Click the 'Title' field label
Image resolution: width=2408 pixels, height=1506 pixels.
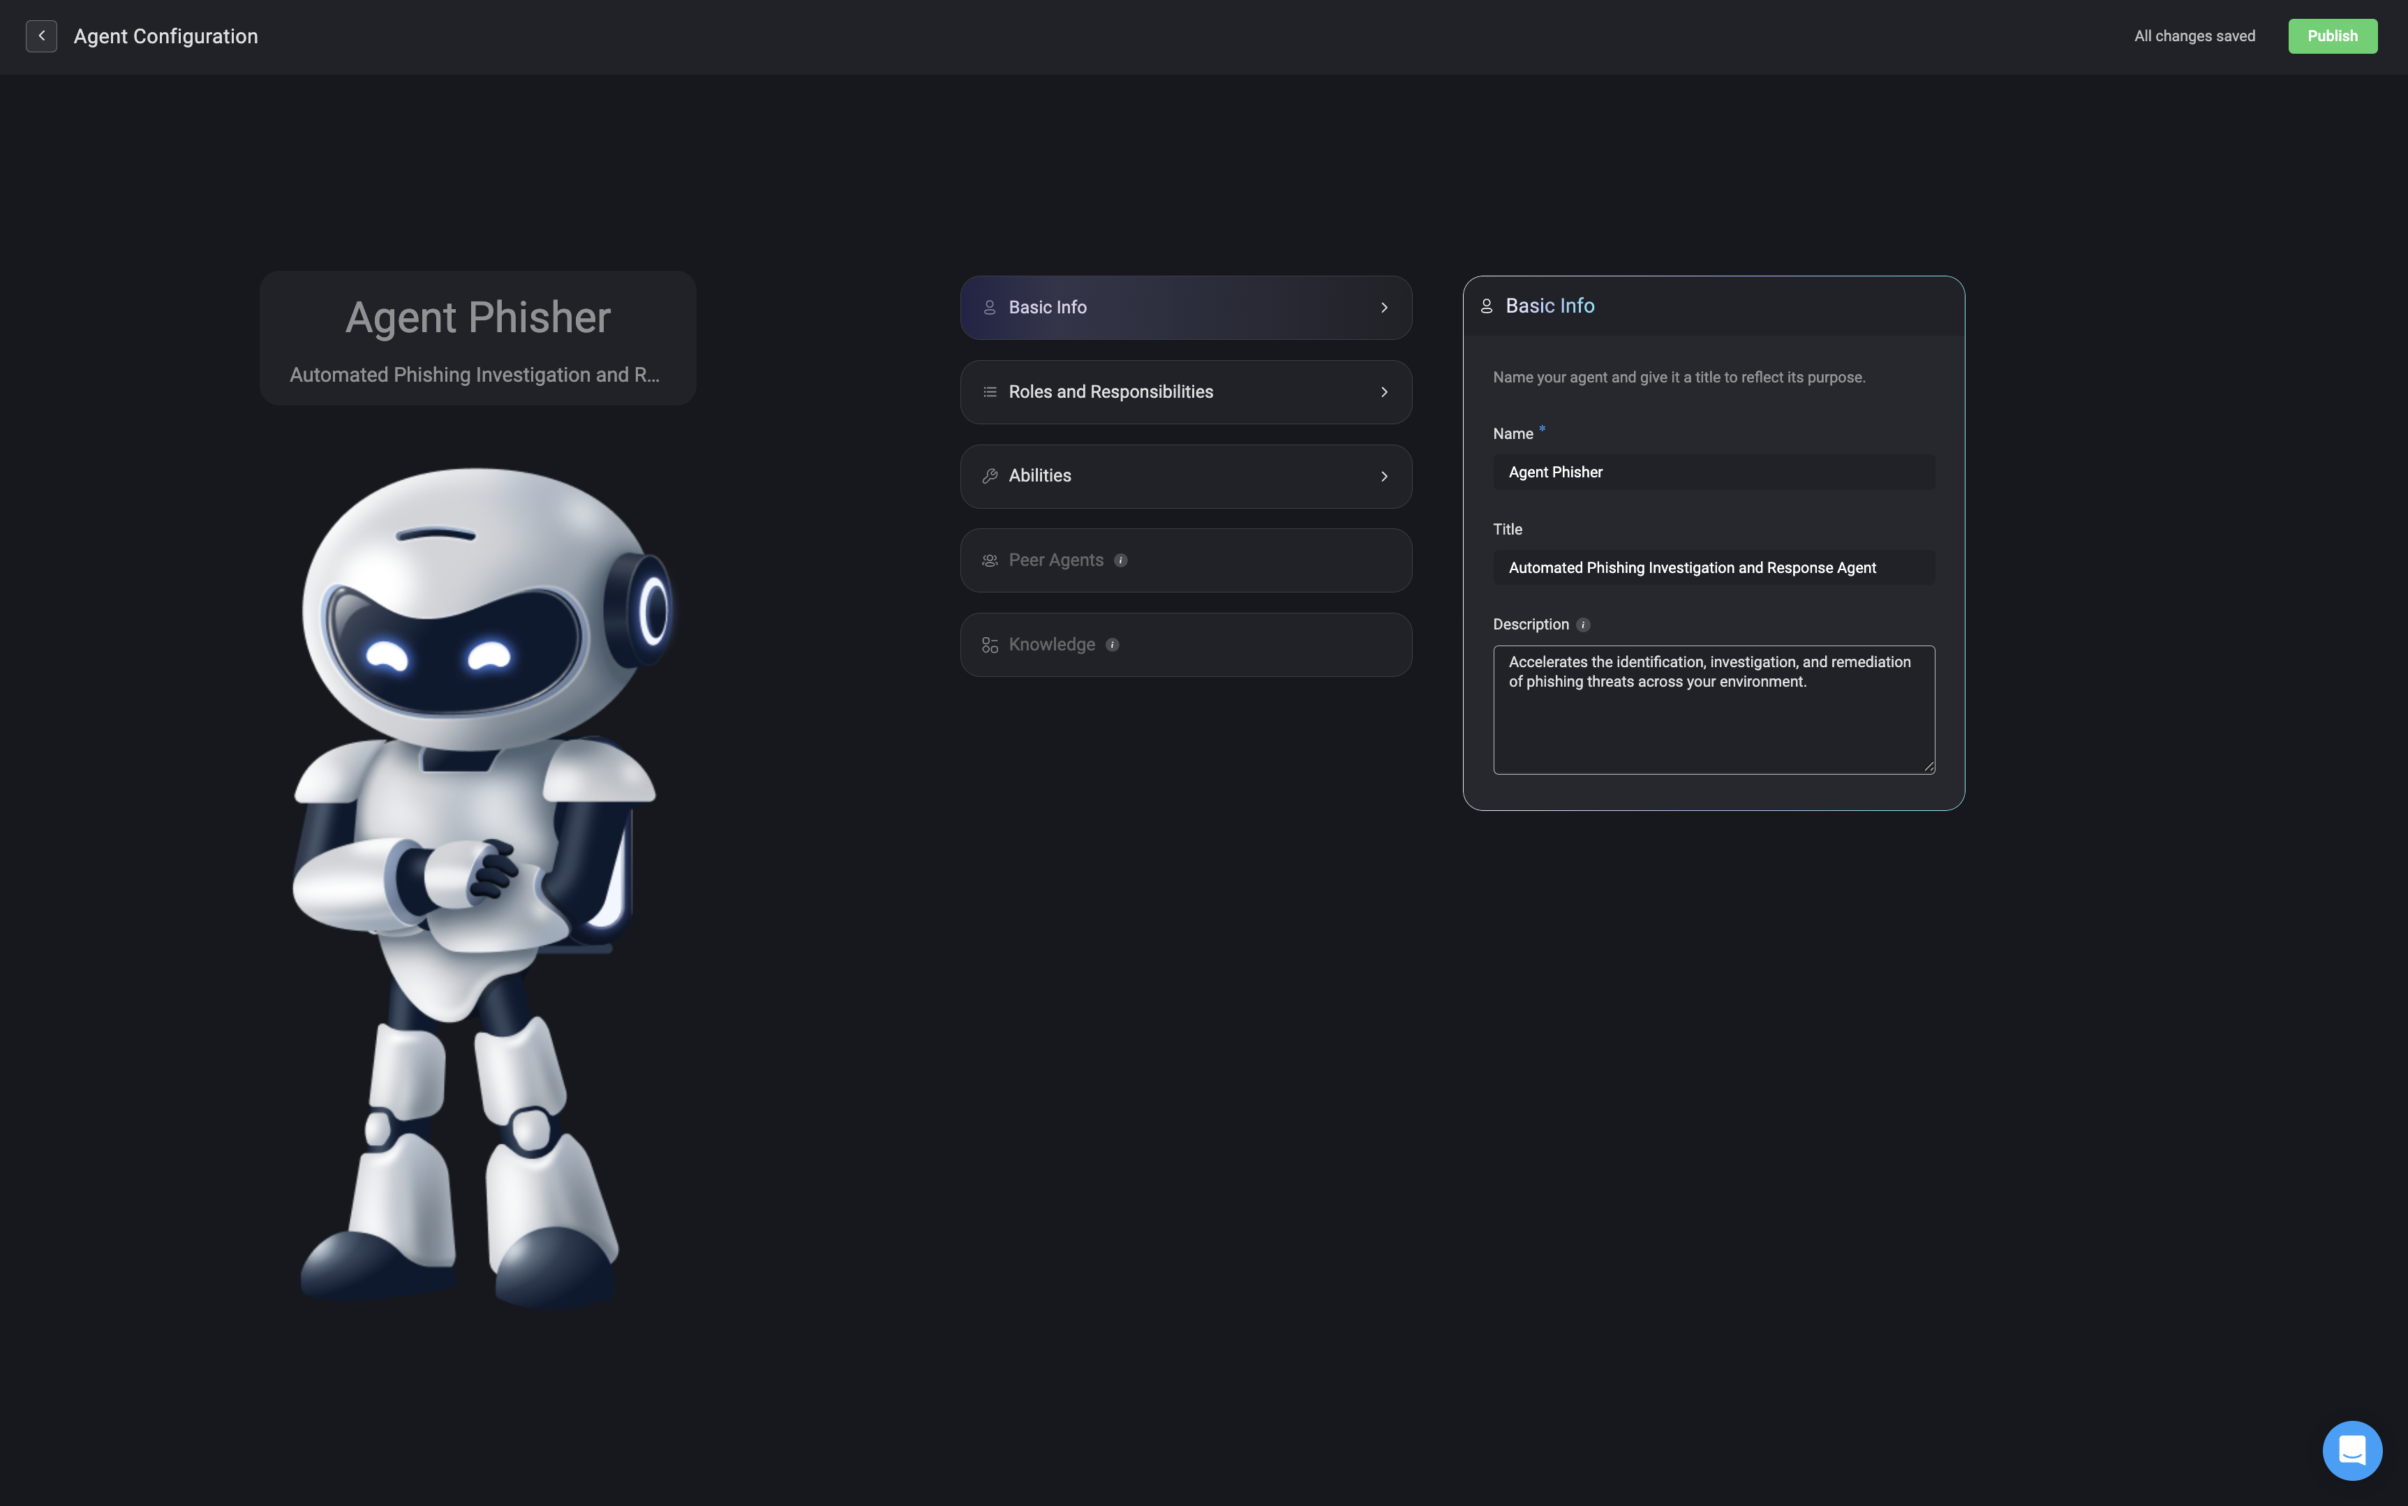(1507, 530)
